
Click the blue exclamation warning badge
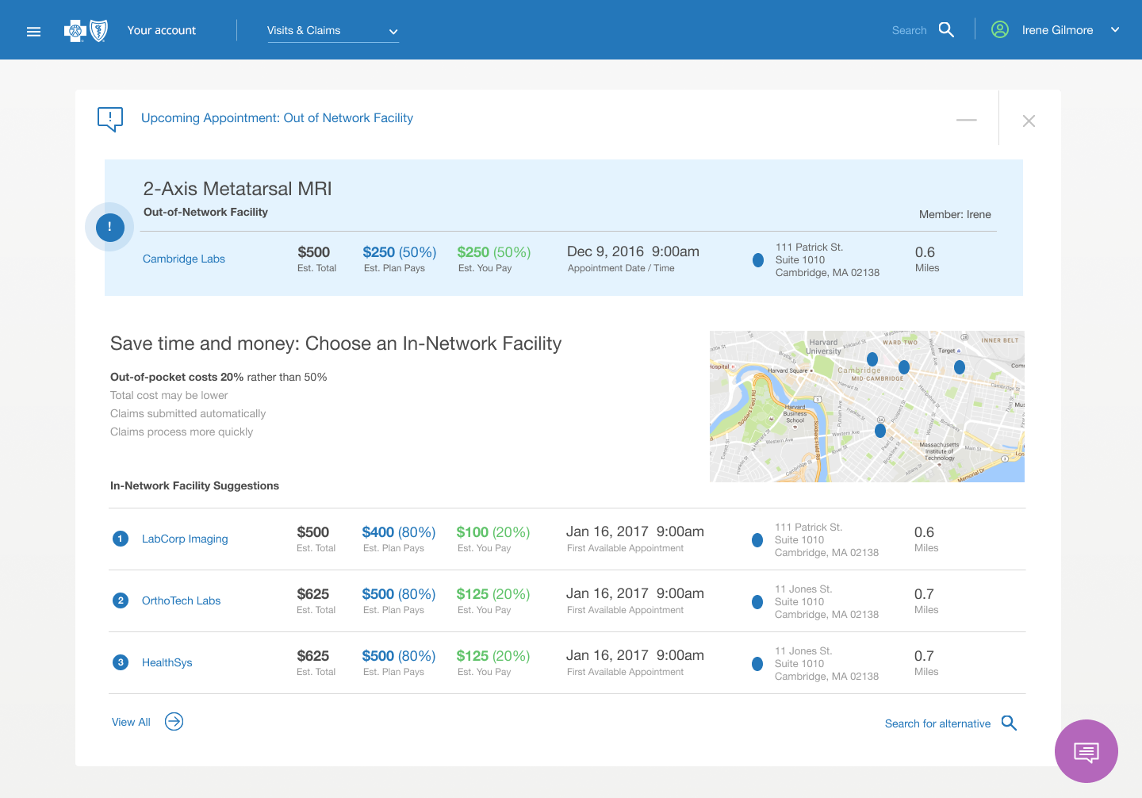[109, 228]
